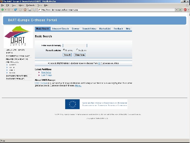190x143 pixels.
Task: Open the View menu
Action: [x=14, y=5]
